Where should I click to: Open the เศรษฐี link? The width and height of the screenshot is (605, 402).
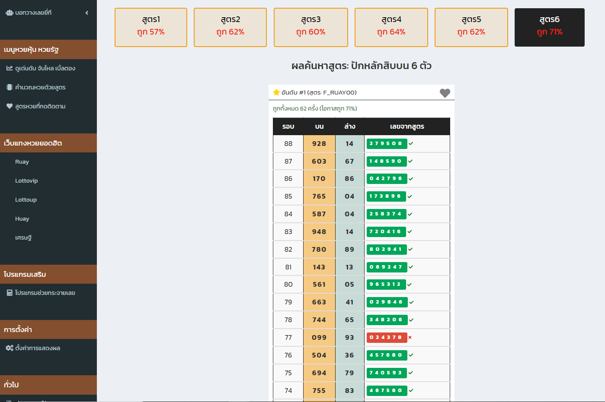point(23,238)
